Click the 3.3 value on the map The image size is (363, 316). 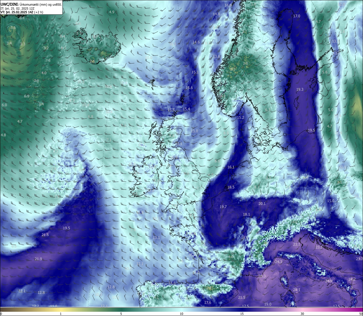[23, 44]
